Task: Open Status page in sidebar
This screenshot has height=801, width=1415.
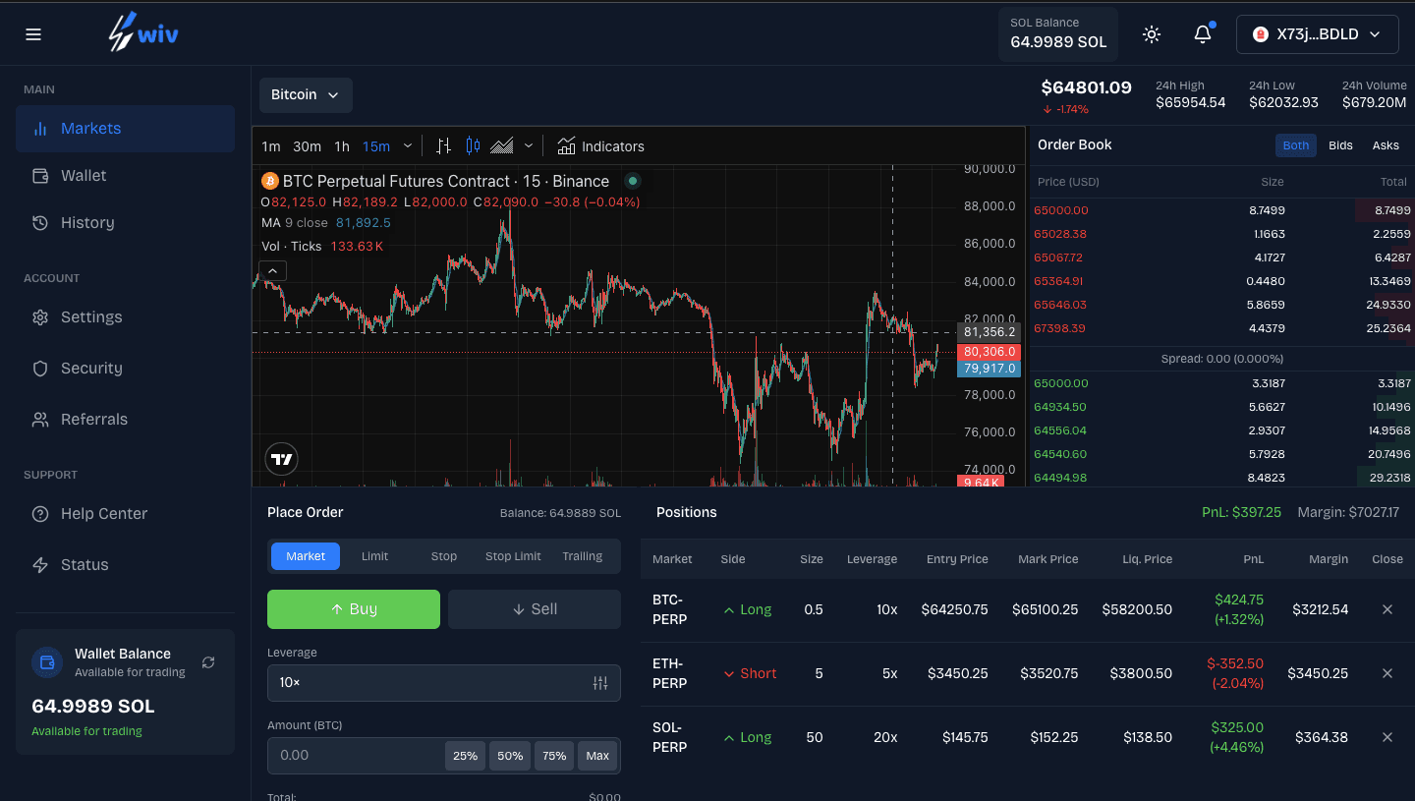Action: point(125,565)
